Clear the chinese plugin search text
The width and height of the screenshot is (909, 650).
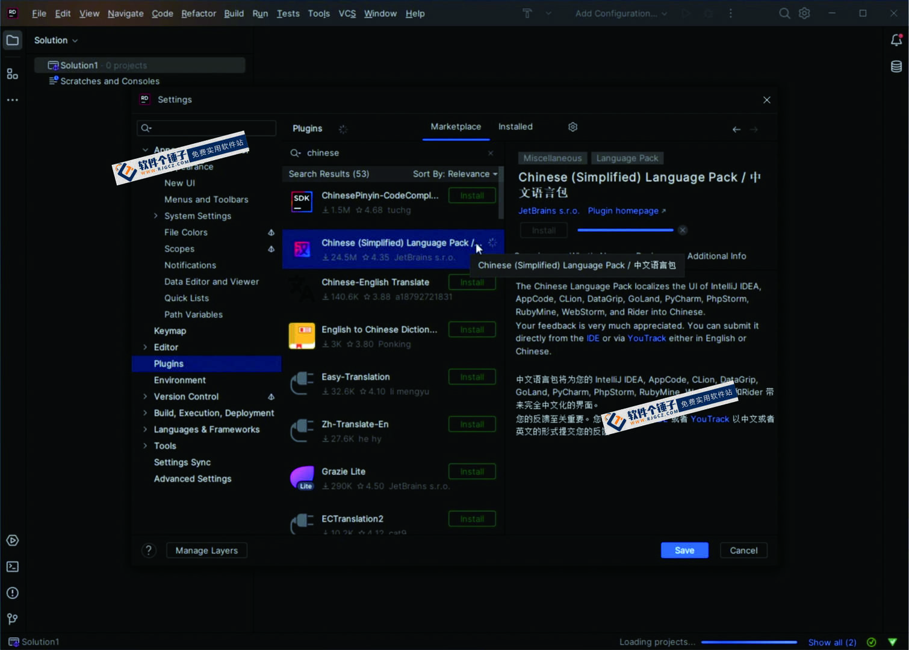tap(491, 153)
